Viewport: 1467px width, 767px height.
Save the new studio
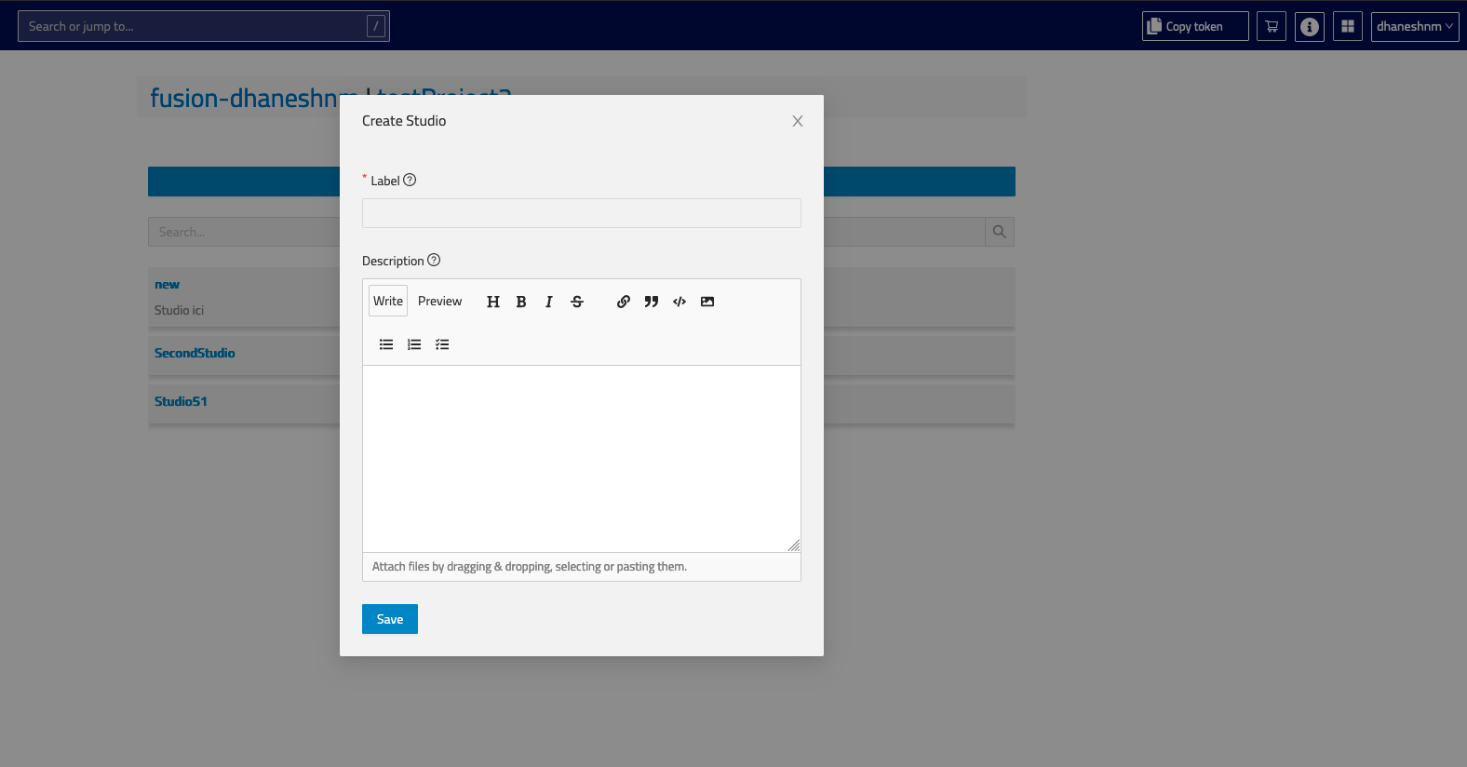(x=390, y=619)
